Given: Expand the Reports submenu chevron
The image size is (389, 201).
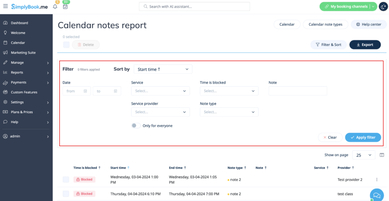Looking at the screenshot, I should [48, 73].
